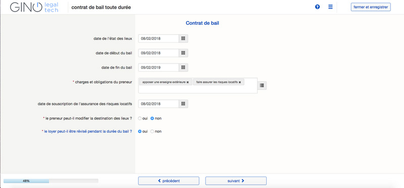The width and height of the screenshot is (404, 188).
Task: Click the GINO legal tech logo
Action: pyautogui.click(x=34, y=7)
